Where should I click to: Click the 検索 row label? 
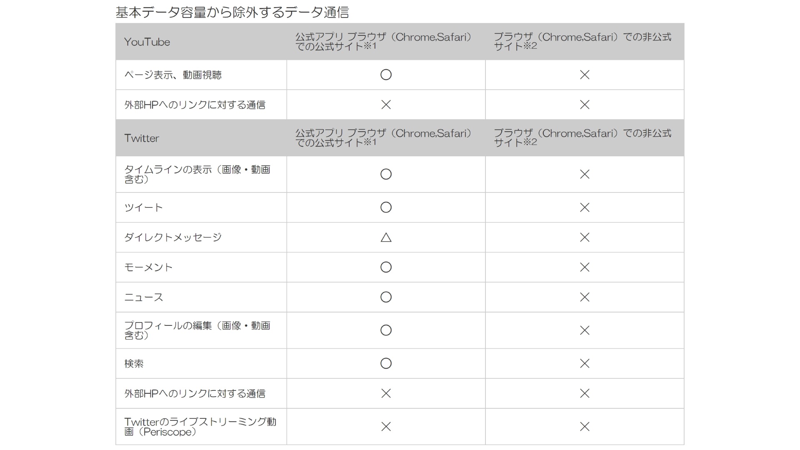point(134,364)
